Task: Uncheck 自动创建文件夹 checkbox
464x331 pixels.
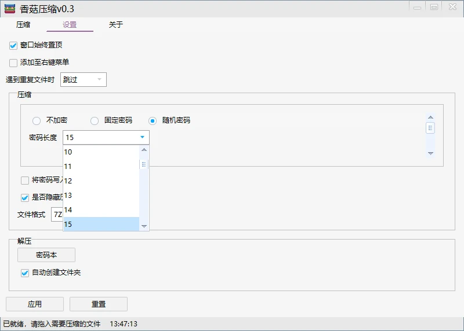Action: (x=25, y=273)
